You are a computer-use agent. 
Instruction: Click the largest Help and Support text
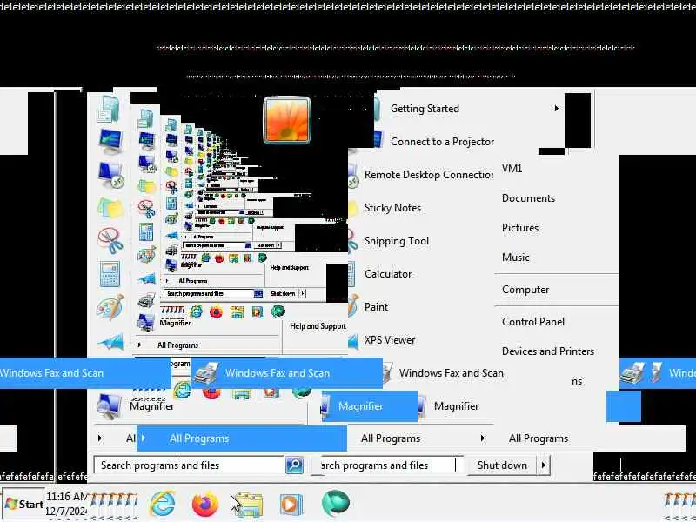pyautogui.click(x=318, y=325)
